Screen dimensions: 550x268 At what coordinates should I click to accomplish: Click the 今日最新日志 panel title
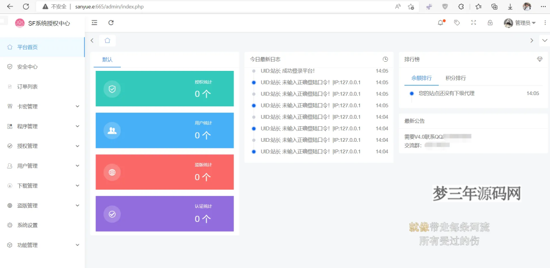tap(265, 59)
